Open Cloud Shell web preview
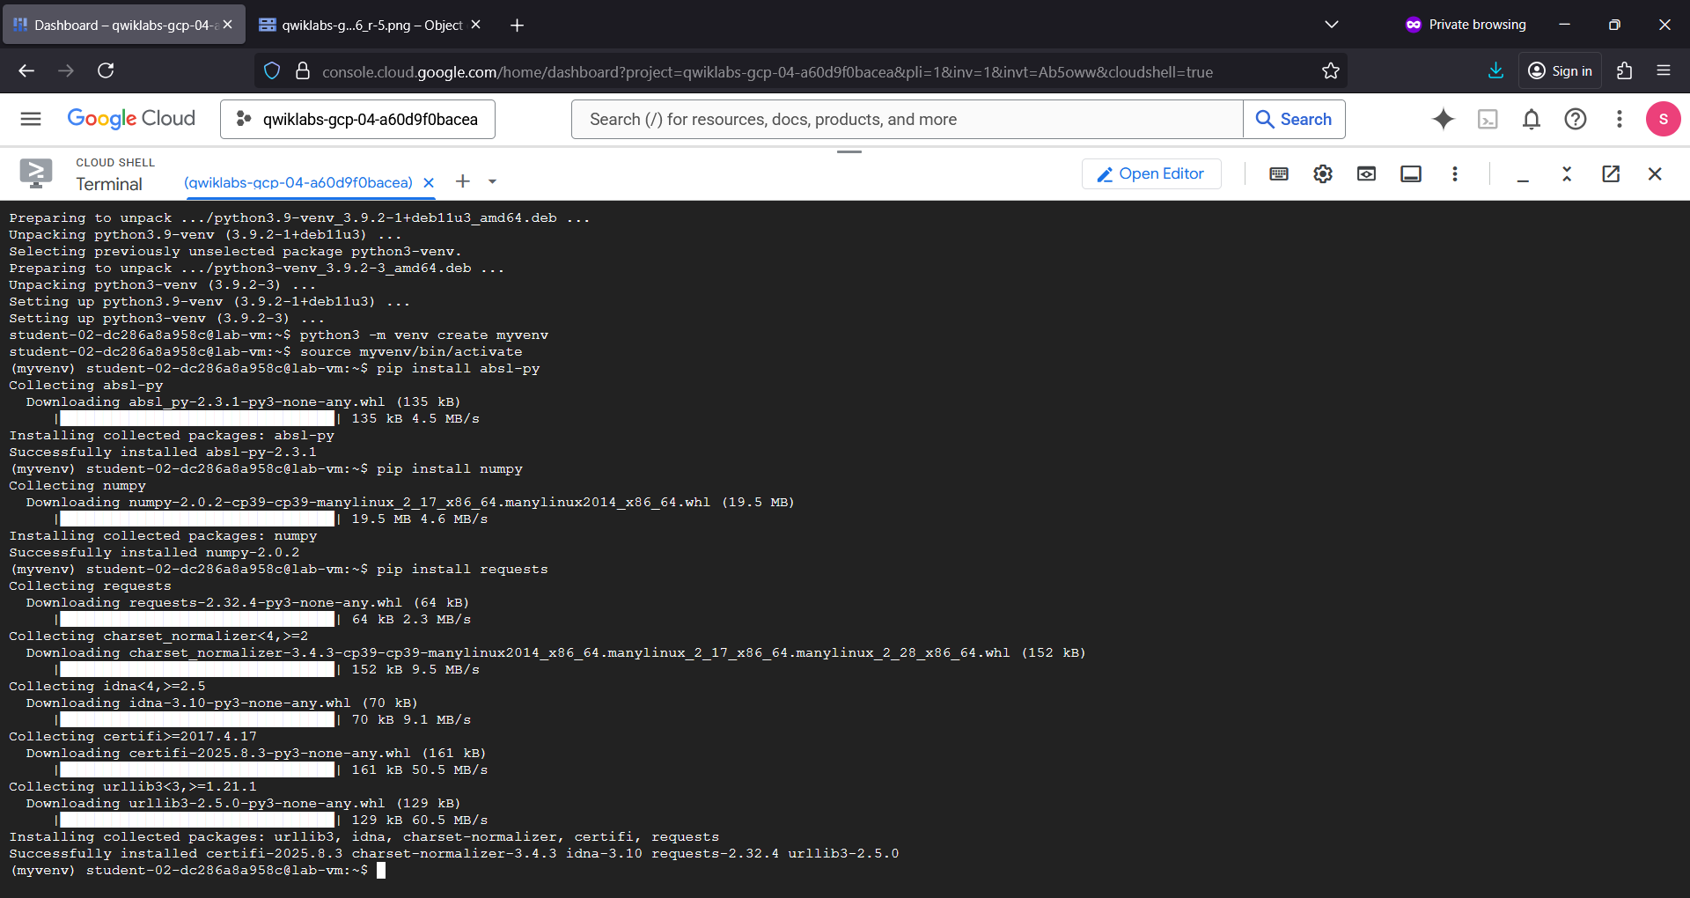 tap(1367, 174)
